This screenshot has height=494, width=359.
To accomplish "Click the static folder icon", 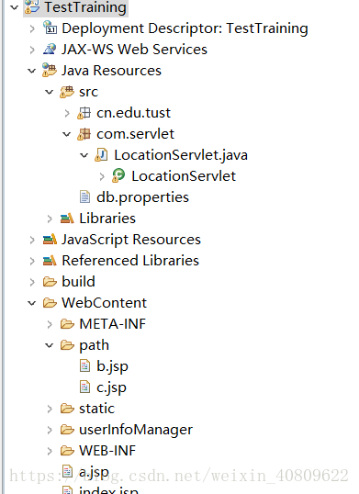I will (67, 408).
